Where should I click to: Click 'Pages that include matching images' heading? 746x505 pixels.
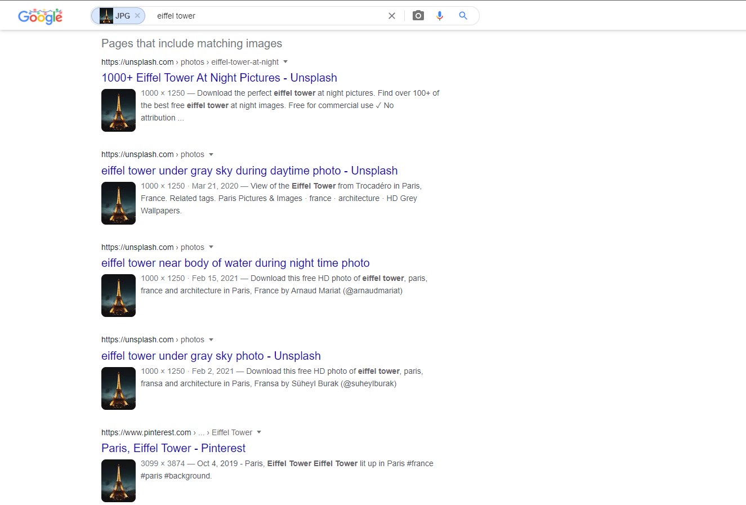[x=191, y=43]
